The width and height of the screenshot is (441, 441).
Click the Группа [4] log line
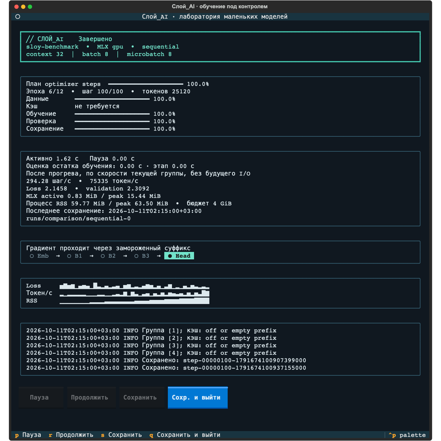pos(151,353)
